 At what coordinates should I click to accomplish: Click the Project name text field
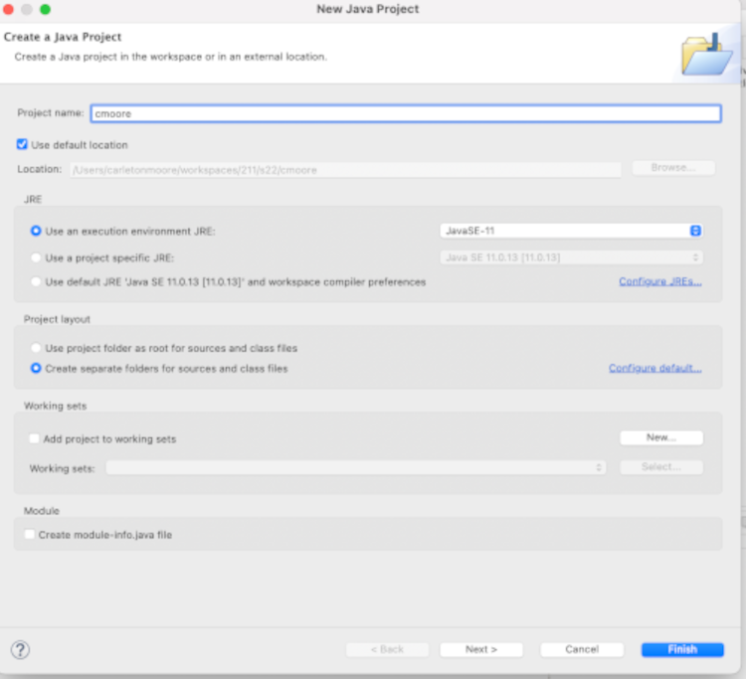(406, 113)
